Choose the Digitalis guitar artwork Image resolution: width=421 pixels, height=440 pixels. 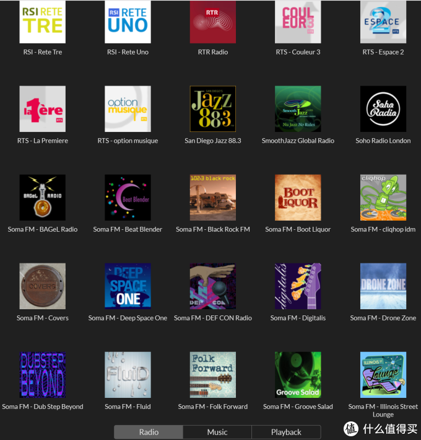[x=298, y=286]
